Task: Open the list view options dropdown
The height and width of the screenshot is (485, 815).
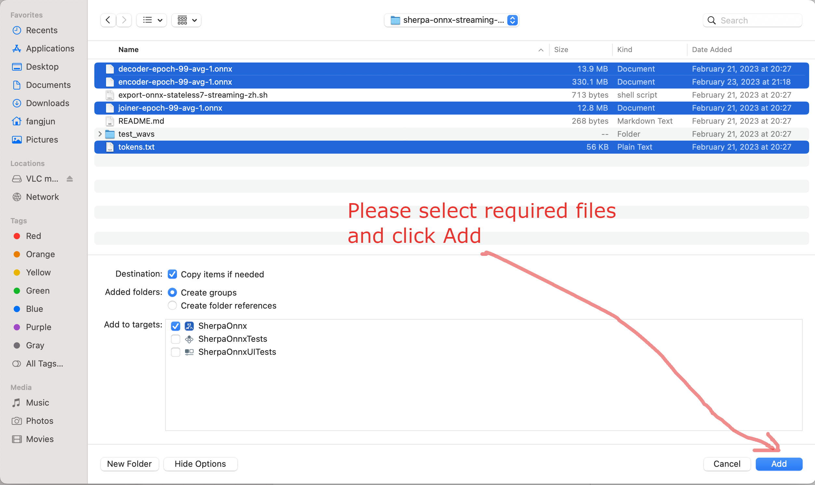Action: pos(152,20)
